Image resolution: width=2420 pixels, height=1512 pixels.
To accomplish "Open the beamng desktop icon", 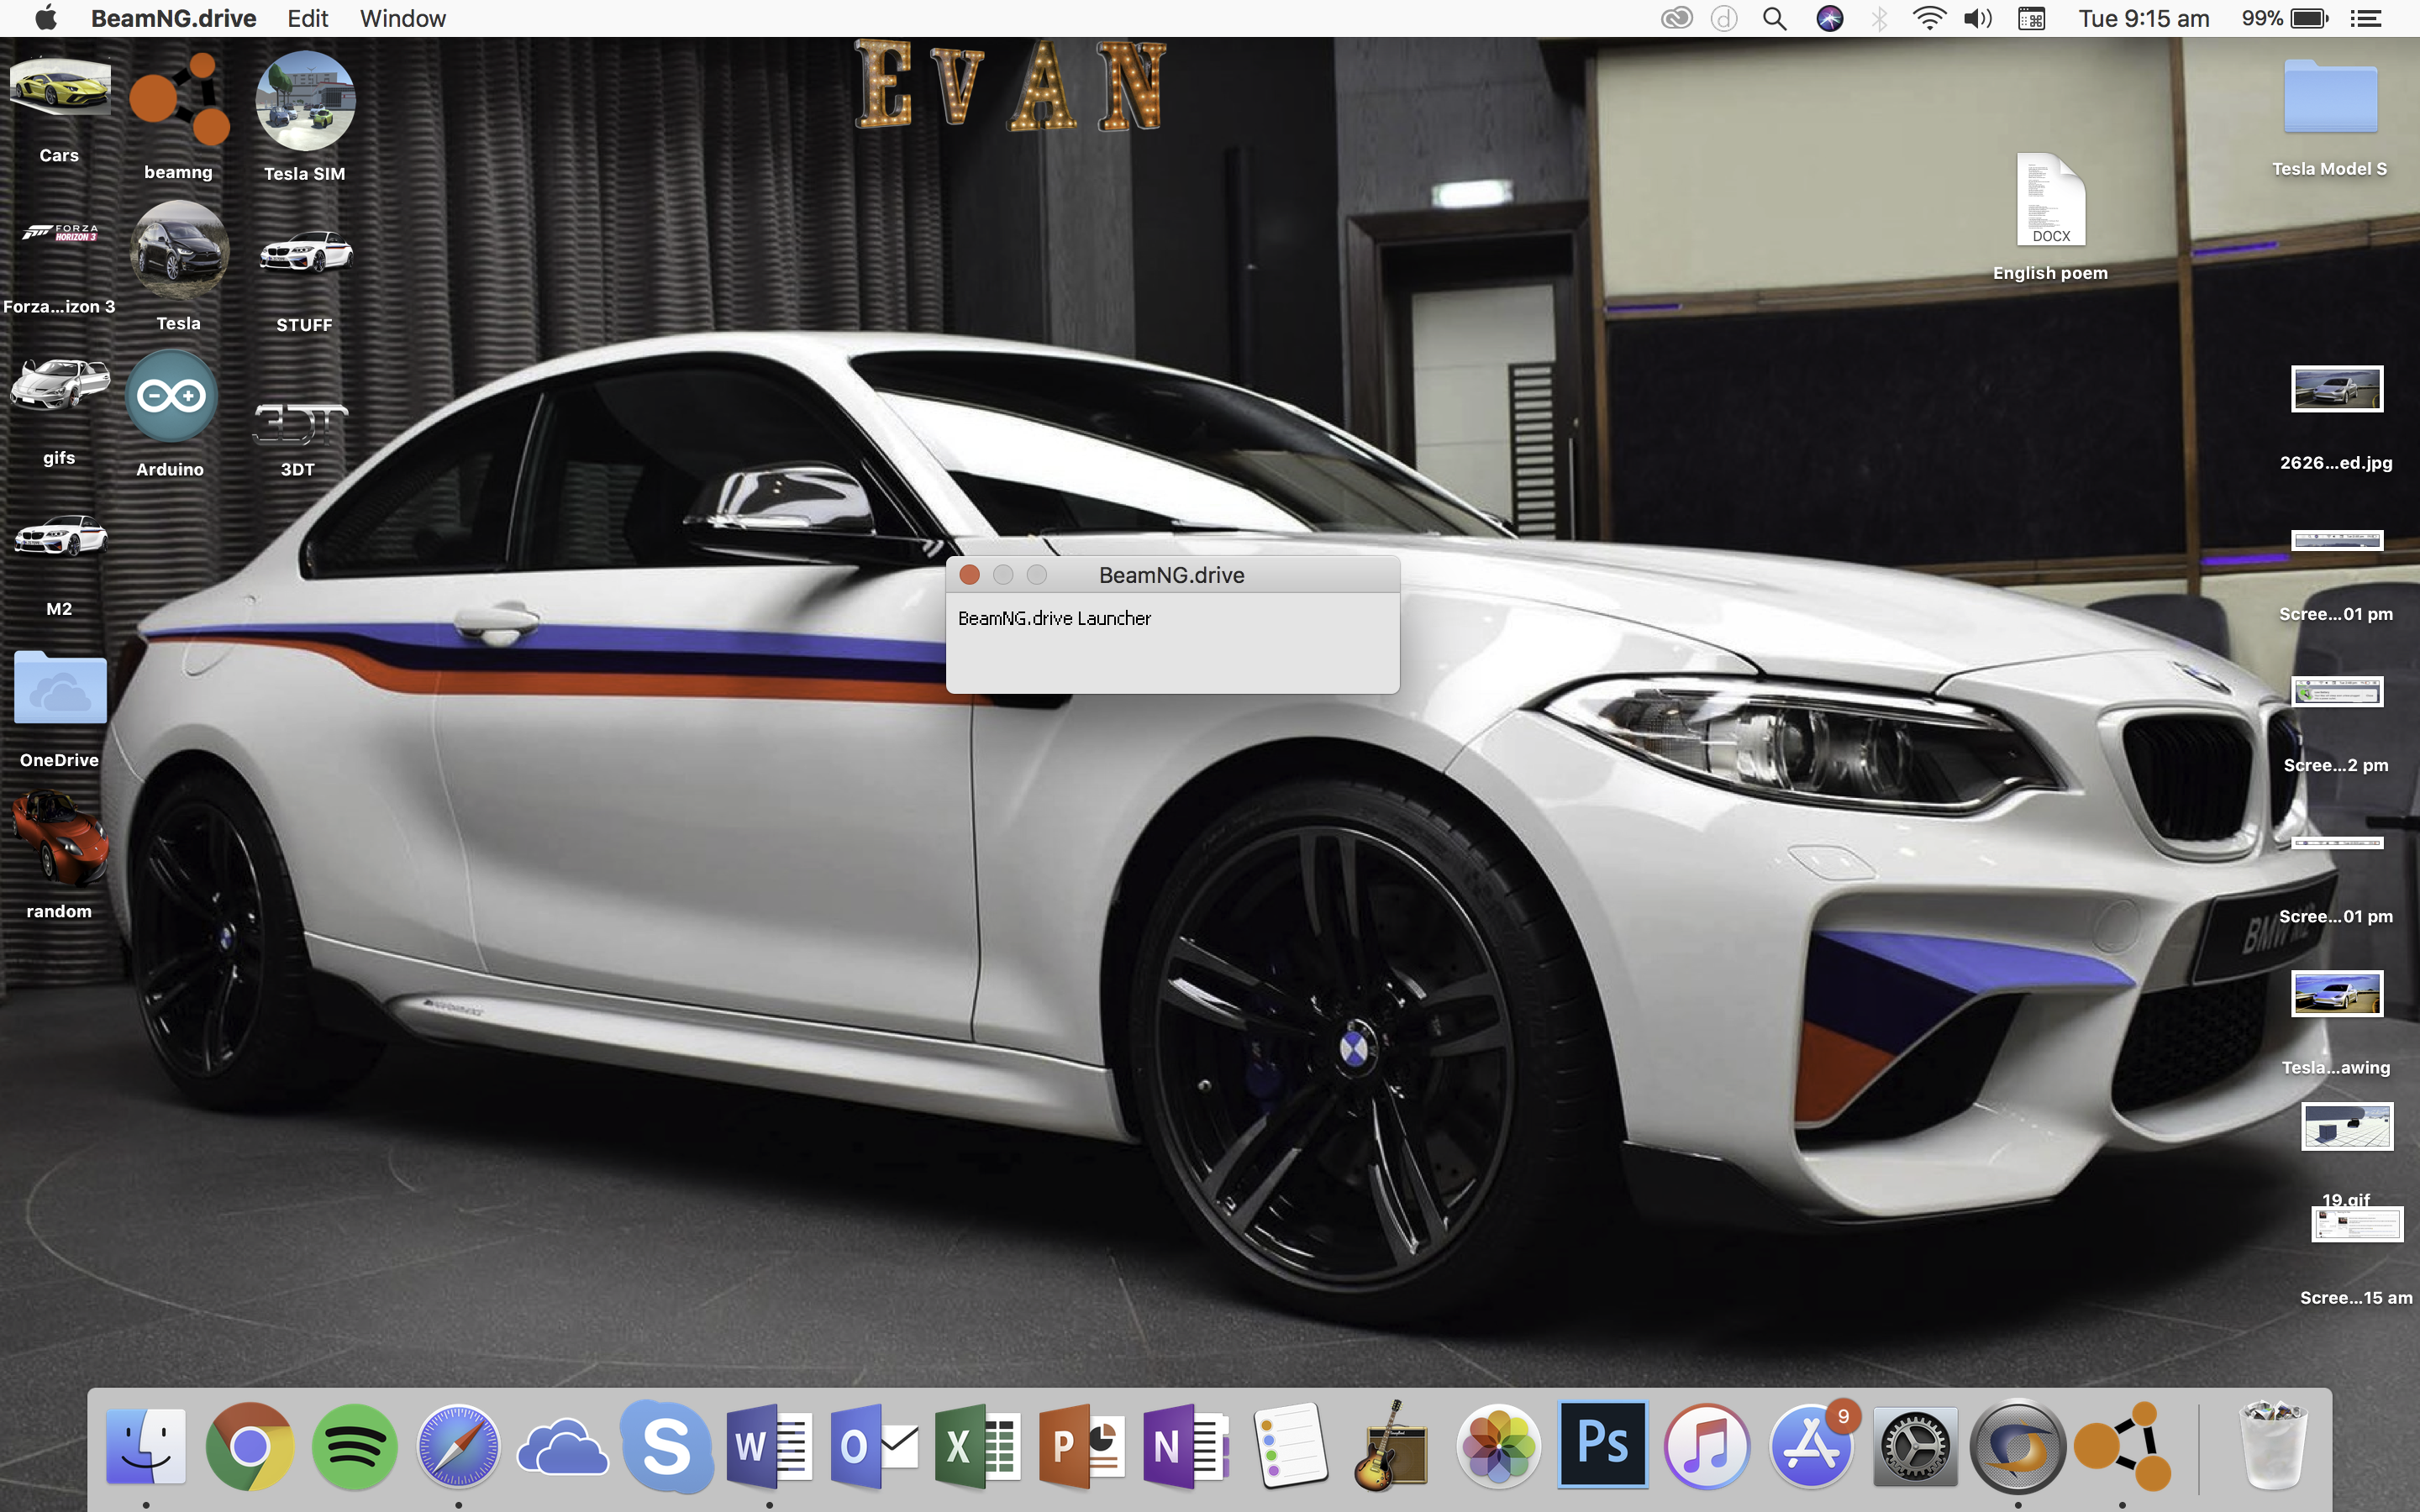I will tap(179, 98).
